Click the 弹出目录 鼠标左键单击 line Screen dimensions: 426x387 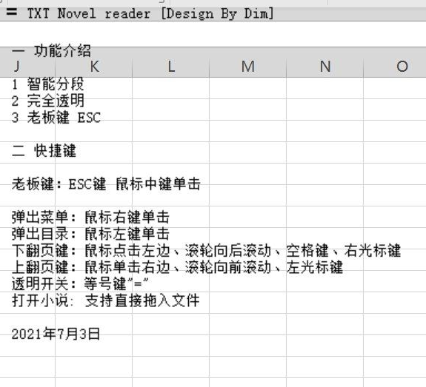(x=90, y=234)
